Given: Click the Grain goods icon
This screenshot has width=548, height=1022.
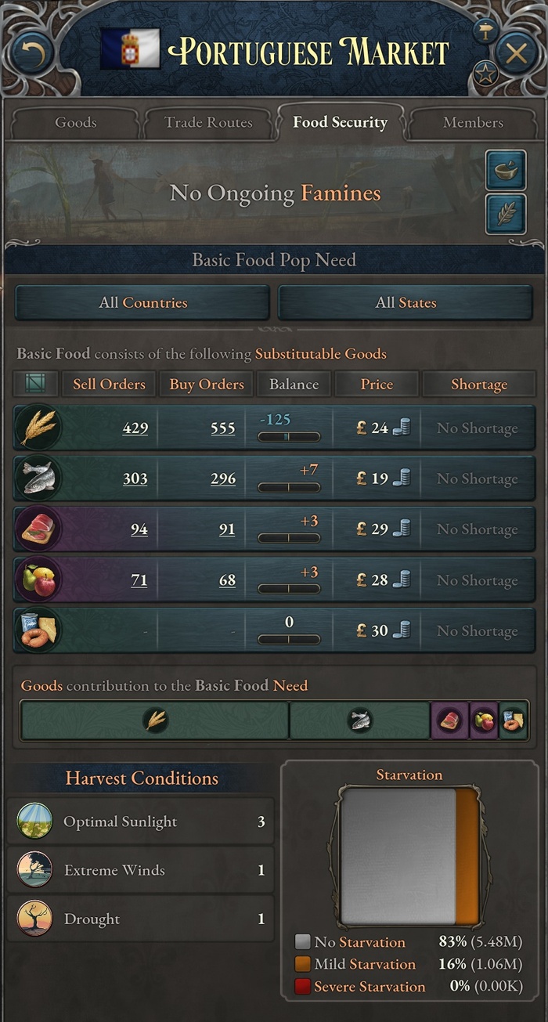Looking at the screenshot, I should pos(37,428).
